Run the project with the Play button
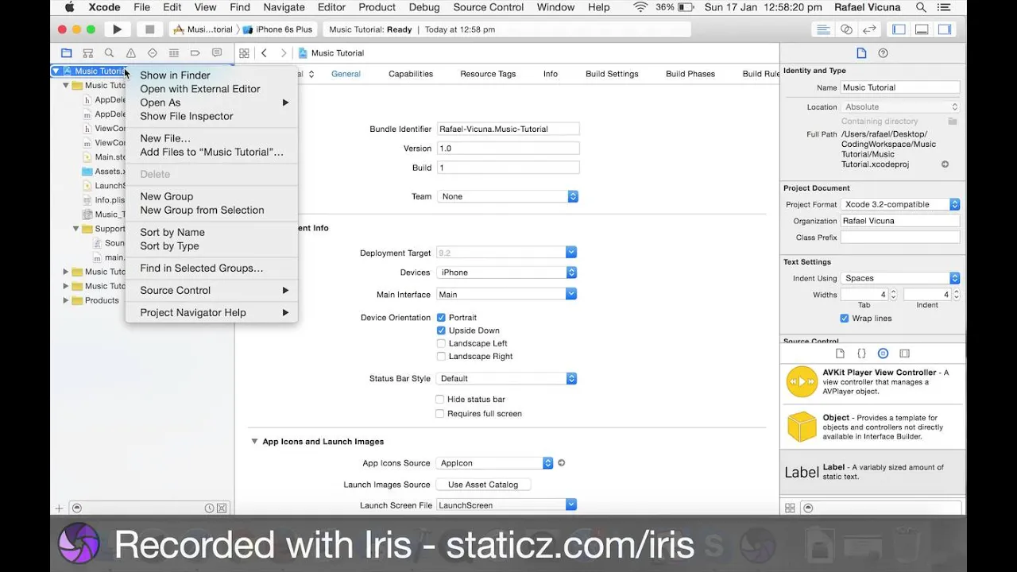1017x572 pixels. [x=117, y=29]
